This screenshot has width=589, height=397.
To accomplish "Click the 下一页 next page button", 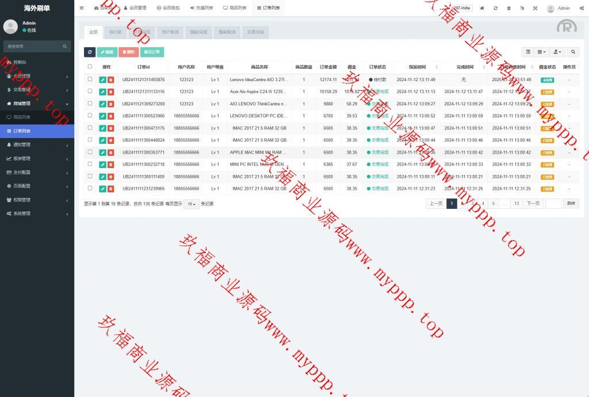I will click(x=533, y=204).
